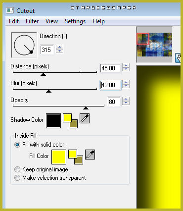The image size is (183, 211).
Task: Click the Cutout window title icon
Action: tap(10, 10)
